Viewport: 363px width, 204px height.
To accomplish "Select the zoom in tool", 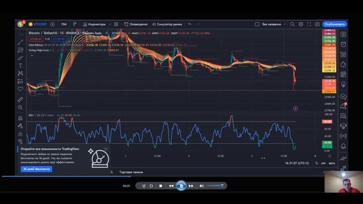I will point(20,107).
